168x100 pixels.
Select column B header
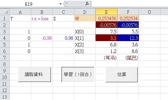[x=42, y=12]
